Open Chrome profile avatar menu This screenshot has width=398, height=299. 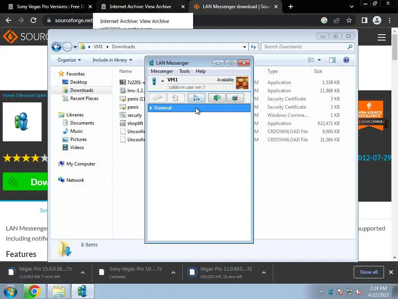(377, 20)
